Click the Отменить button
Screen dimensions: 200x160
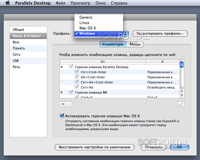click(154, 147)
